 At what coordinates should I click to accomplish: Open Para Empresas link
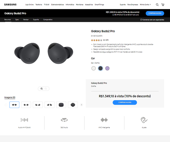[x=133, y=5]
